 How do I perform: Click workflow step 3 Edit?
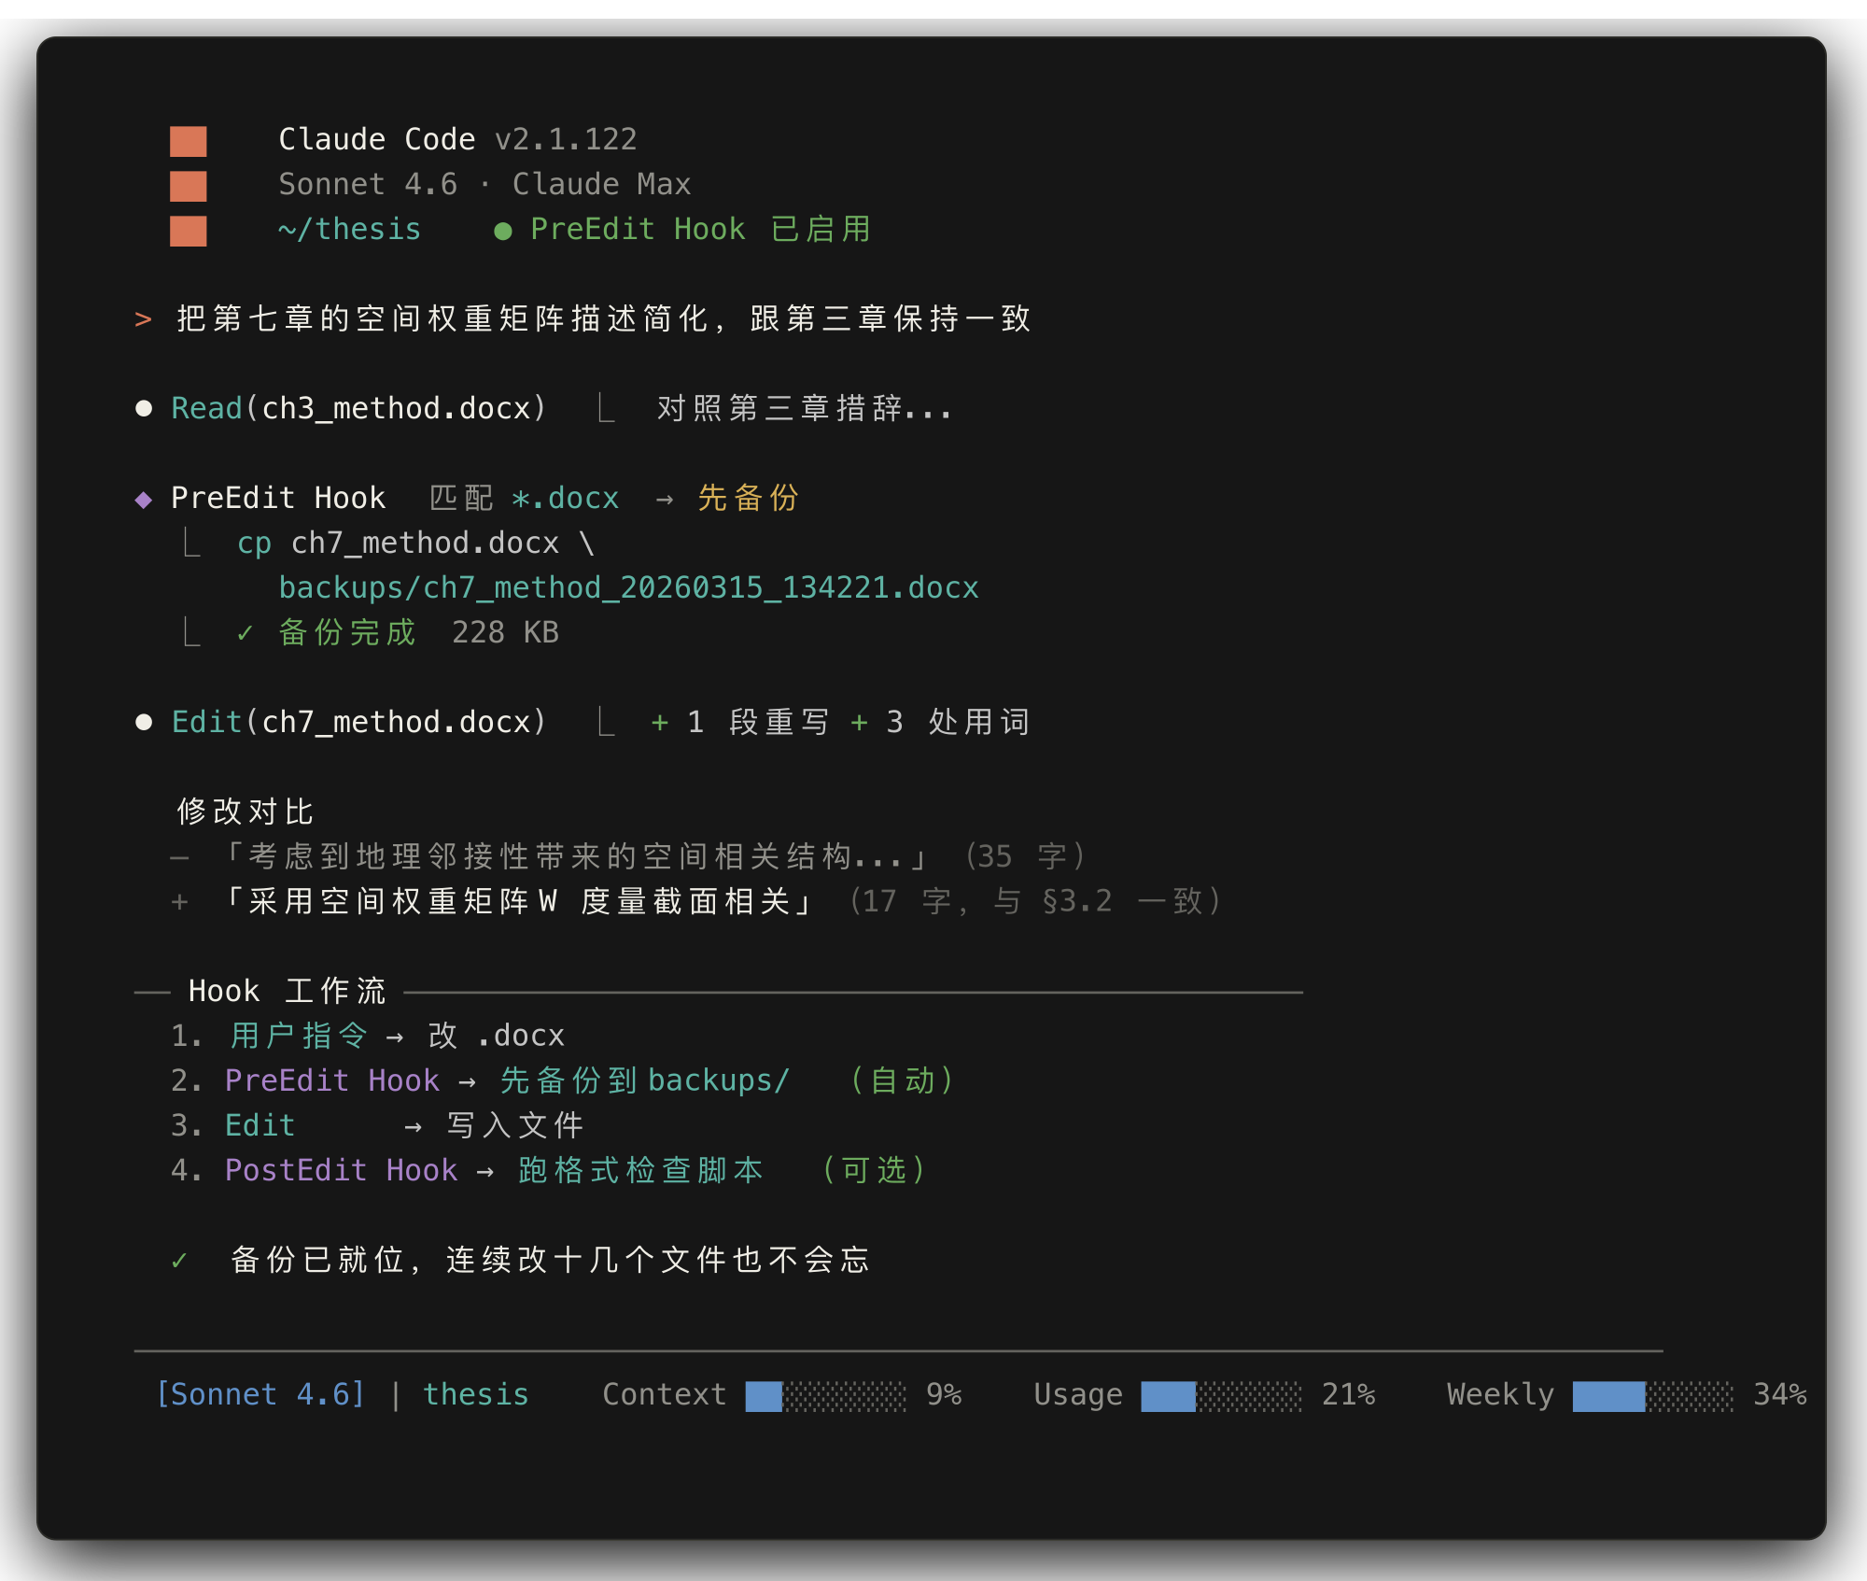point(260,1125)
